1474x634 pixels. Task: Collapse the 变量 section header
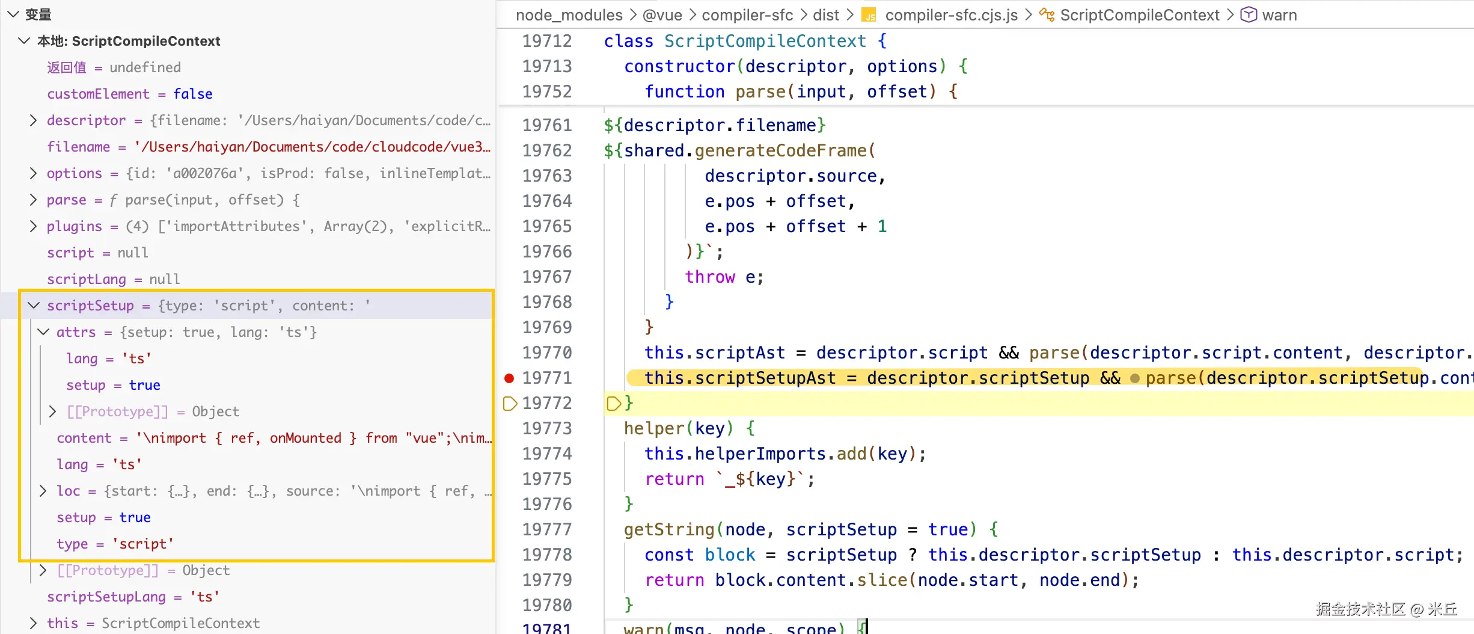[13, 14]
